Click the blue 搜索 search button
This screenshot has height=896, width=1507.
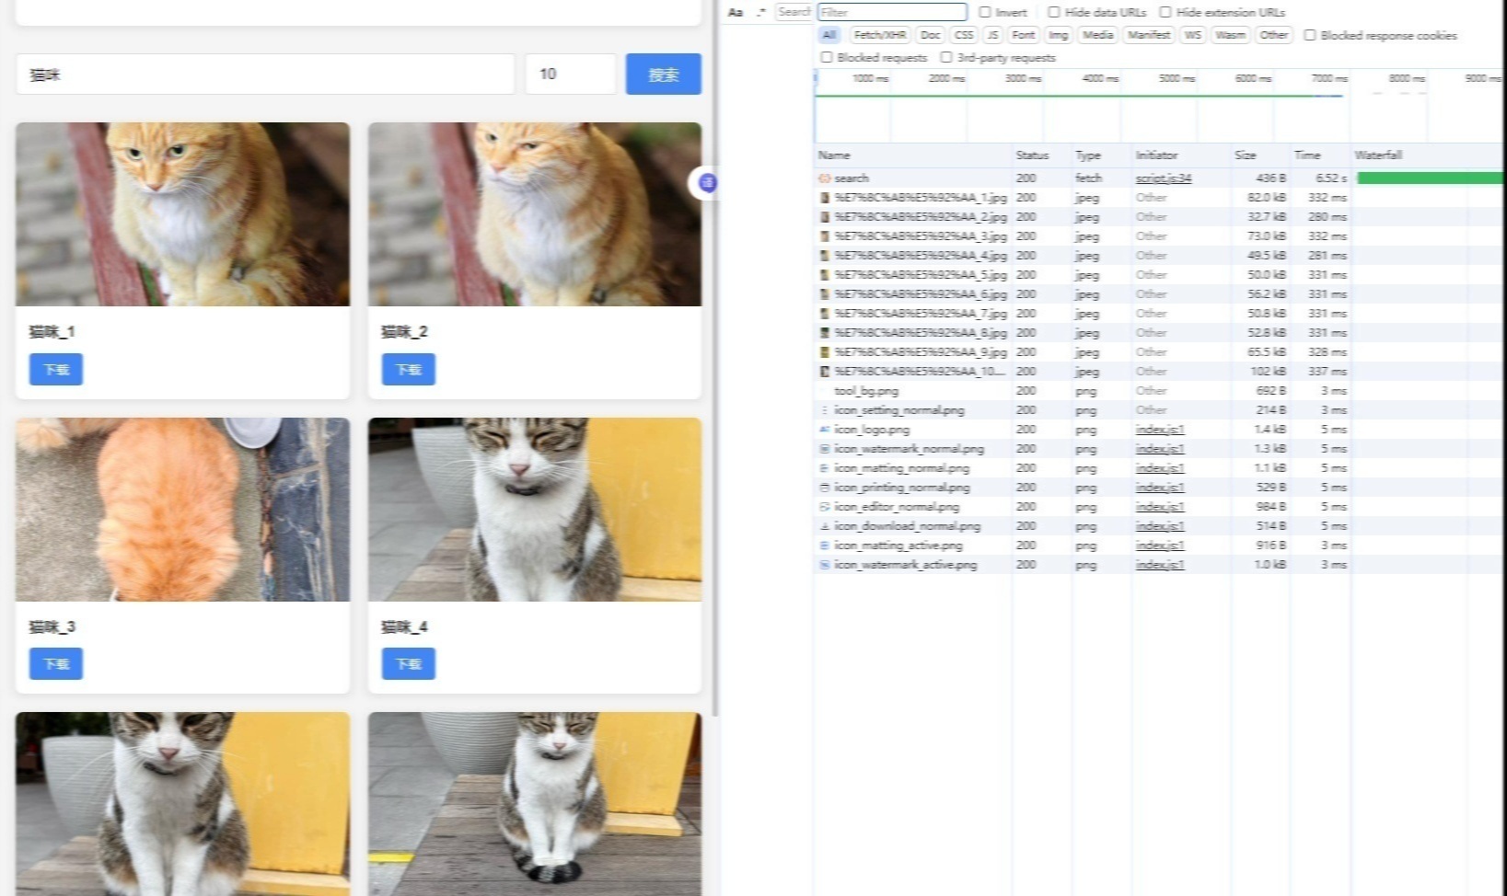663,75
